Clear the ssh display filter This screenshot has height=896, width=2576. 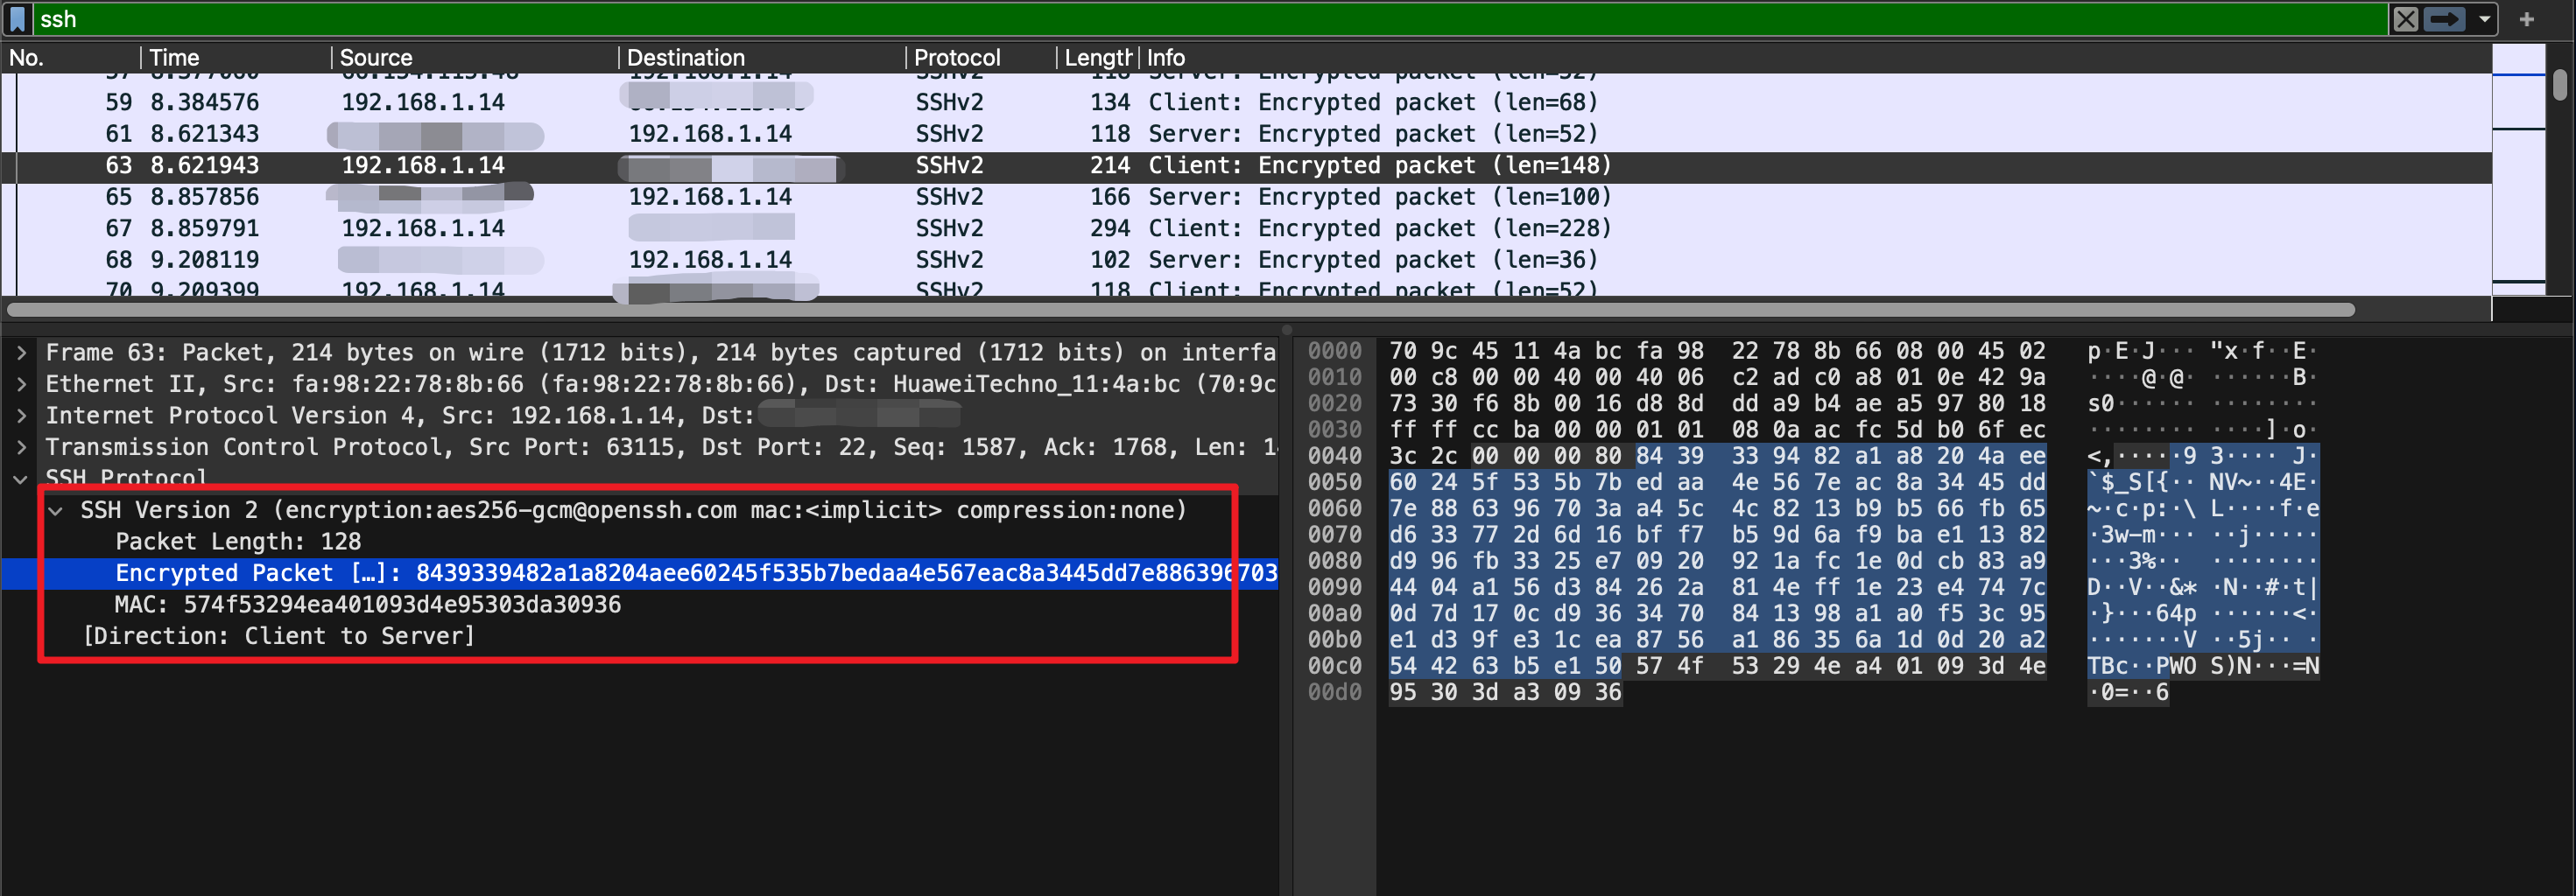pyautogui.click(x=2405, y=19)
